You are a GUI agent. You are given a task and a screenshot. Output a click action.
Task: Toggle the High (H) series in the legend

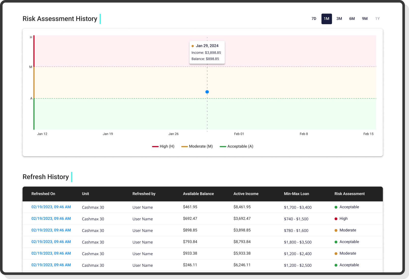point(163,146)
